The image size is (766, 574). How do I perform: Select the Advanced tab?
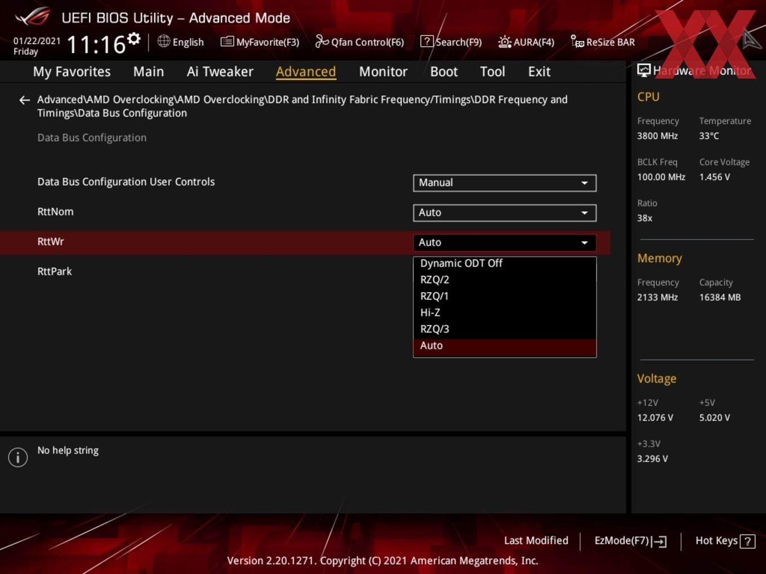(x=306, y=71)
